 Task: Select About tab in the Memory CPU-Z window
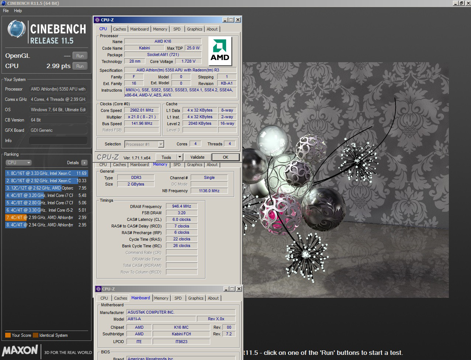point(212,165)
